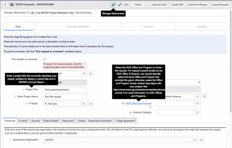Expand the Follow dropdown arrow
232x148 pixels.
point(147,5)
